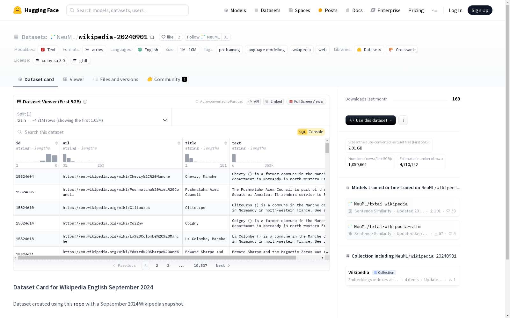Click the pretraining tag
The image size is (510, 318).
click(x=229, y=50)
